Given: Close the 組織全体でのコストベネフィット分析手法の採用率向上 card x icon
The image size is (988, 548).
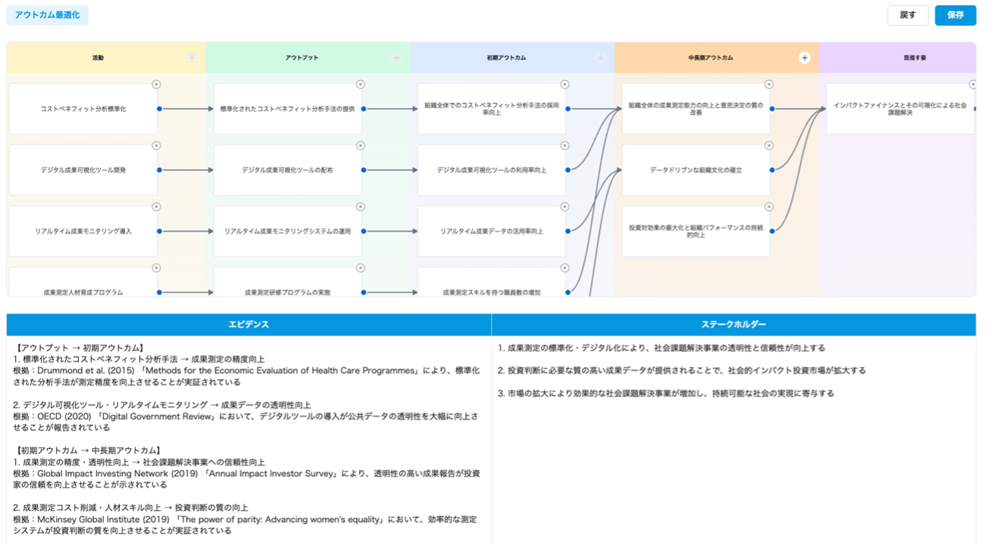Looking at the screenshot, I should [564, 84].
